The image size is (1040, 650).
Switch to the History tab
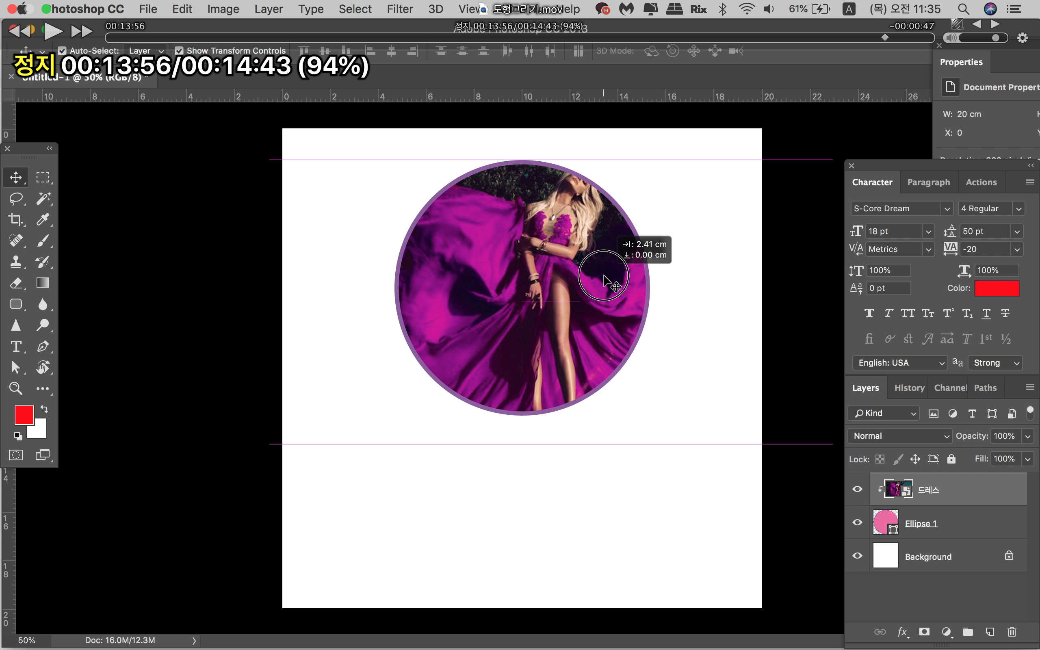tap(909, 388)
